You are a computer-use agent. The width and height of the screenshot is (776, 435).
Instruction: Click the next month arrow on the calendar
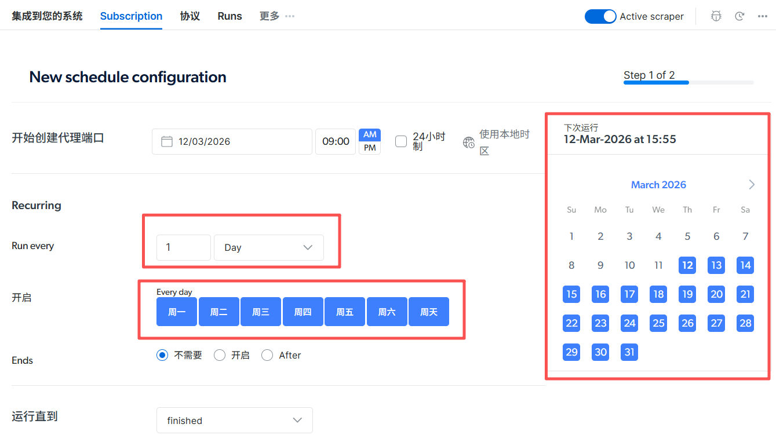click(x=752, y=184)
